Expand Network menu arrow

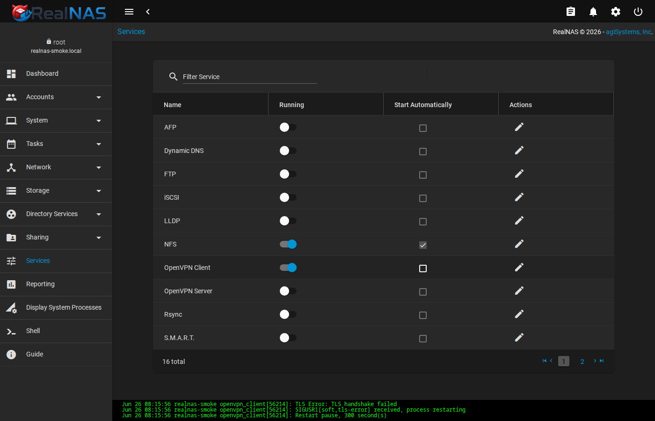(x=99, y=167)
